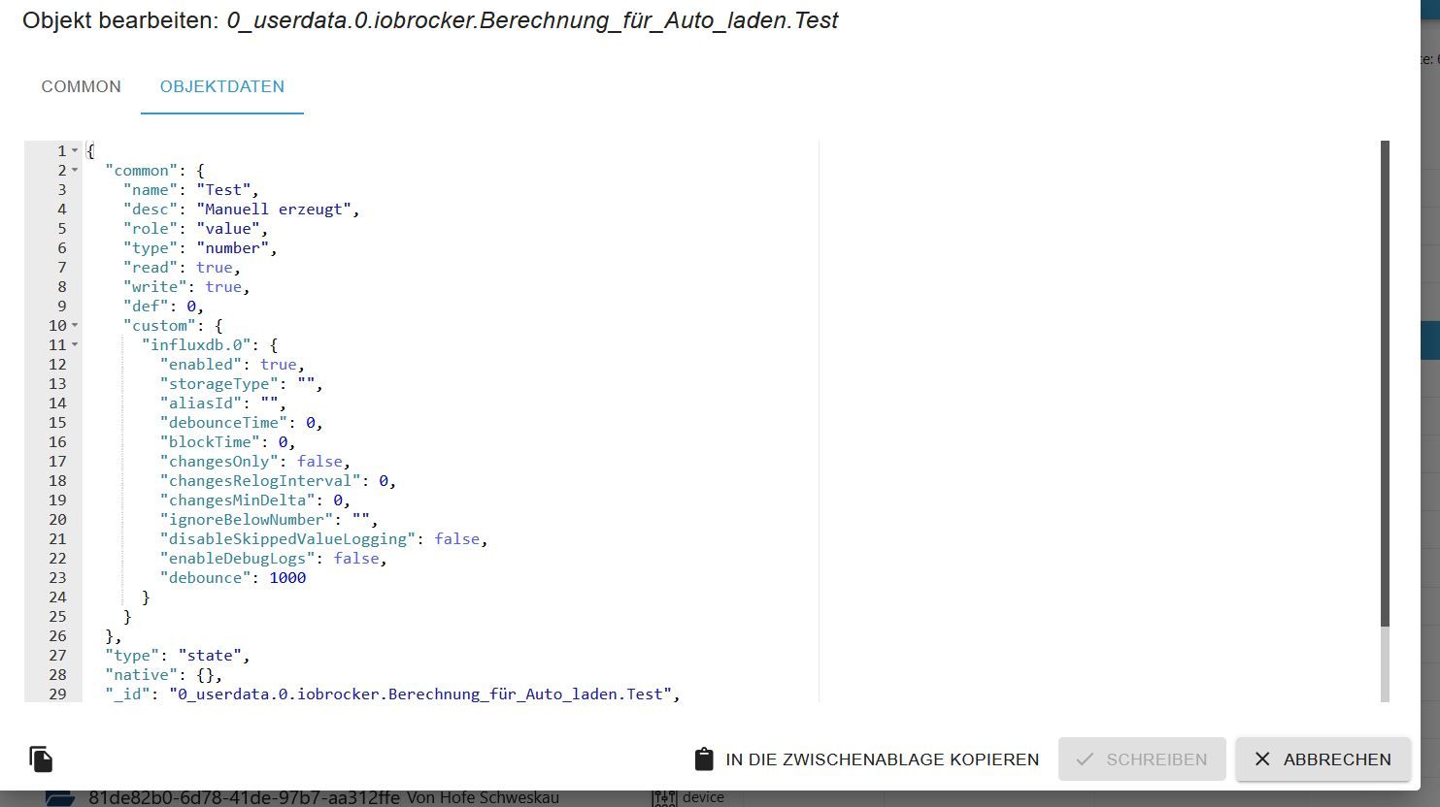Screen dimensions: 1440x807
Task: Click the "changesMinDelta" line
Action: point(255,500)
